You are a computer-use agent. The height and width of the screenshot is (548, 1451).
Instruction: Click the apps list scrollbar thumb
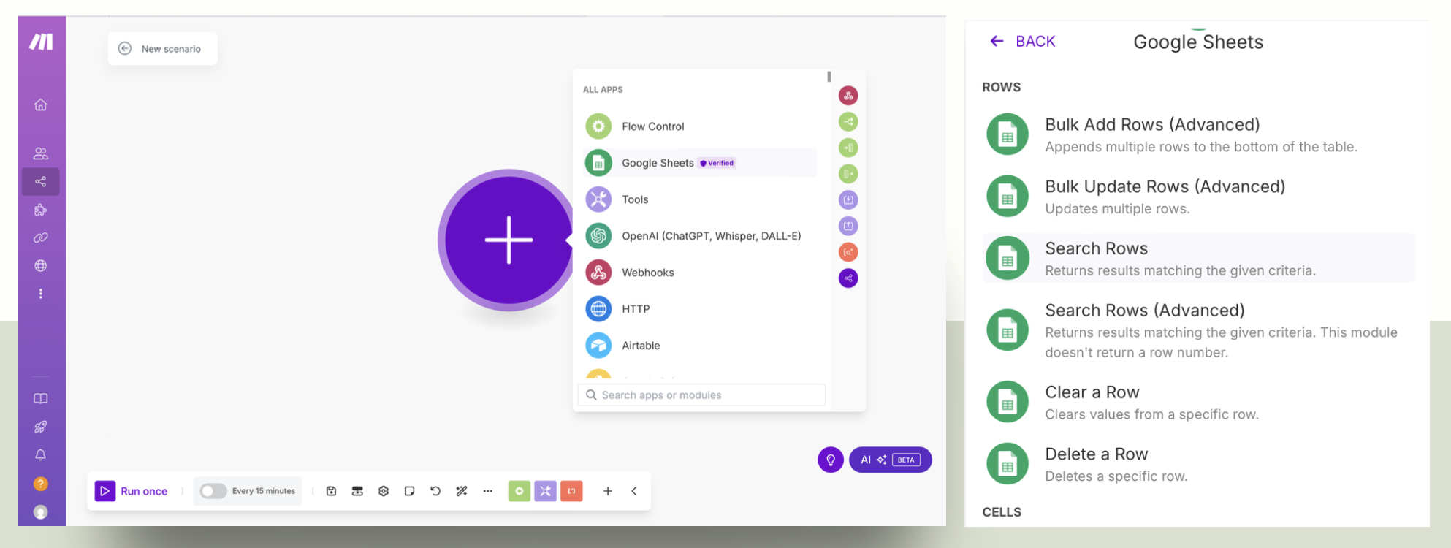coord(829,77)
